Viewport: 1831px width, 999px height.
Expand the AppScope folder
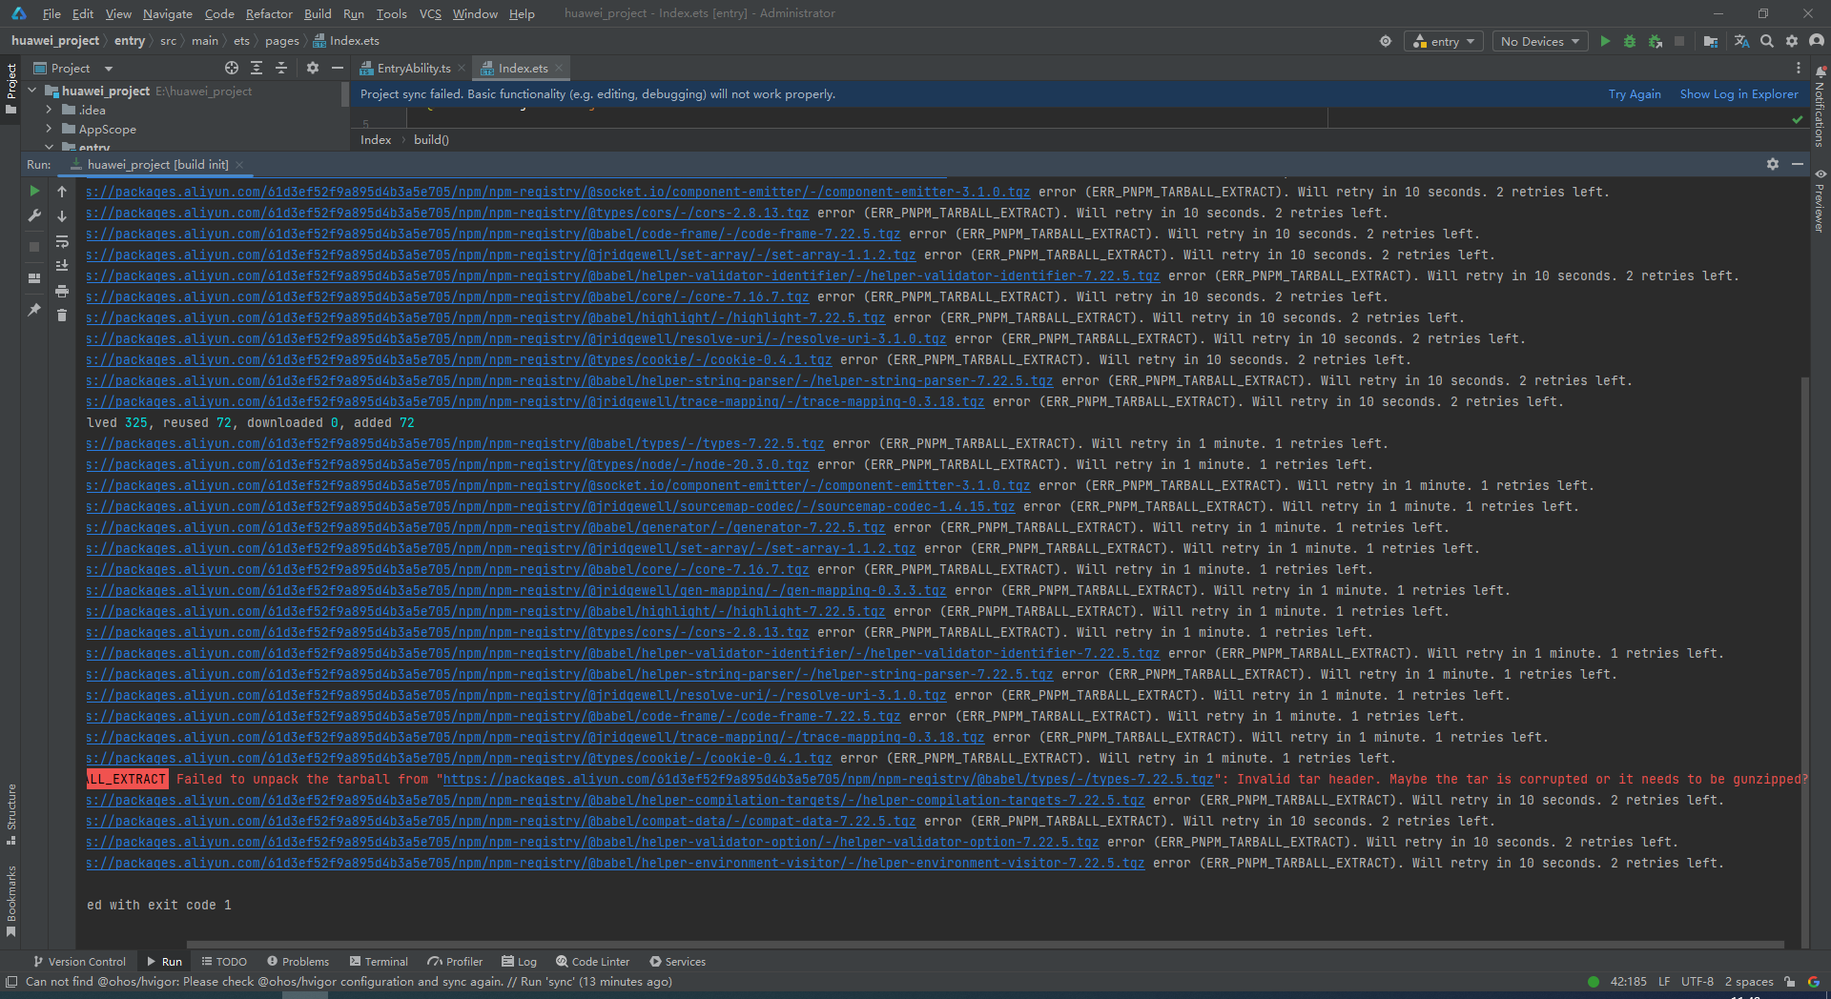49,129
